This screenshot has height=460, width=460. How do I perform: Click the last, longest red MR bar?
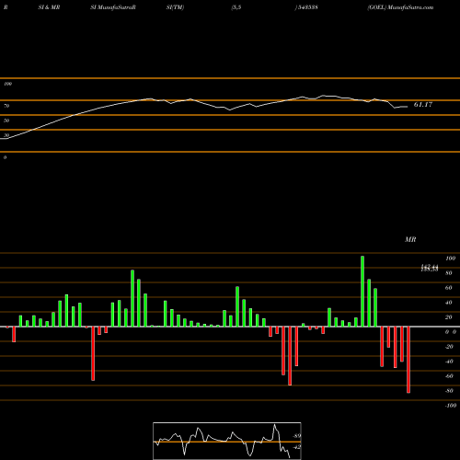point(408,360)
